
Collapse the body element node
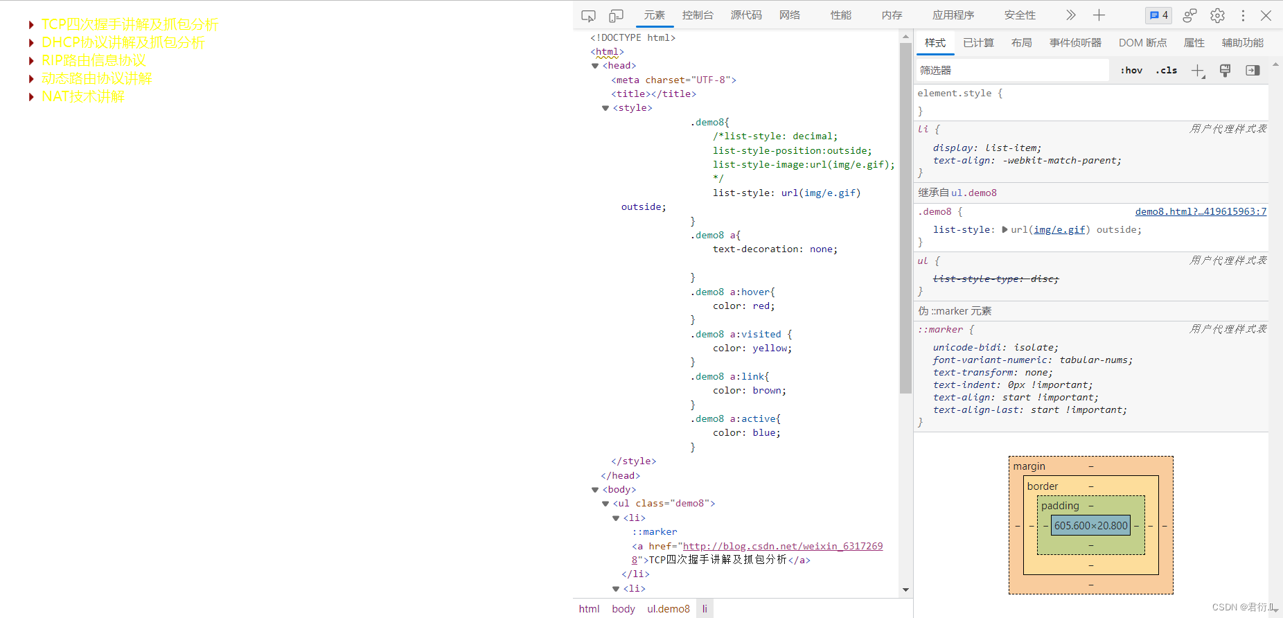tap(595, 490)
